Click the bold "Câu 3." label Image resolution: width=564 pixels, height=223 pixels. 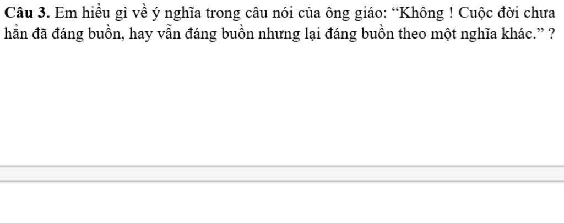[x=28, y=13]
